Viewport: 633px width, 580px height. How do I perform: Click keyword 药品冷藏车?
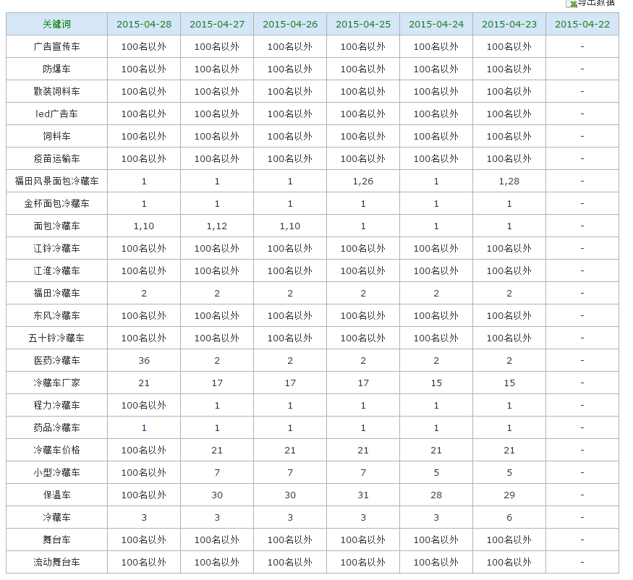(57, 427)
